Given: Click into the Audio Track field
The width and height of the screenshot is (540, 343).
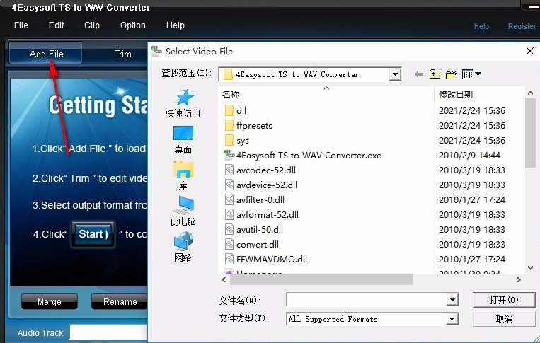Looking at the screenshot, I should click(108, 332).
